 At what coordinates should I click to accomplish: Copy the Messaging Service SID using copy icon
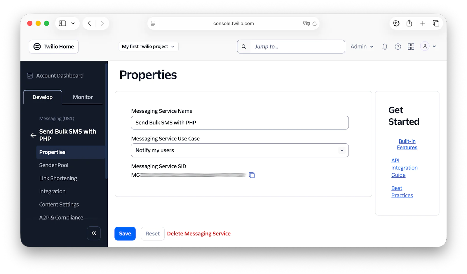252,175
